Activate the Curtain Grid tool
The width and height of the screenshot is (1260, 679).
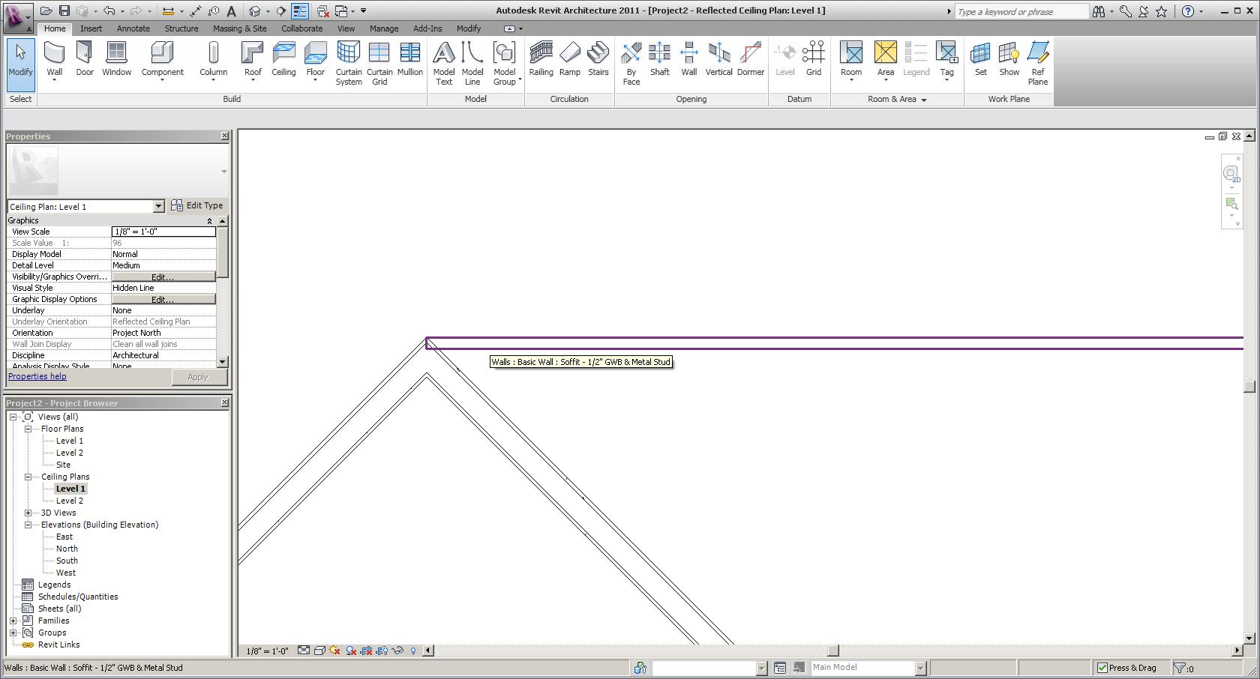(x=379, y=62)
